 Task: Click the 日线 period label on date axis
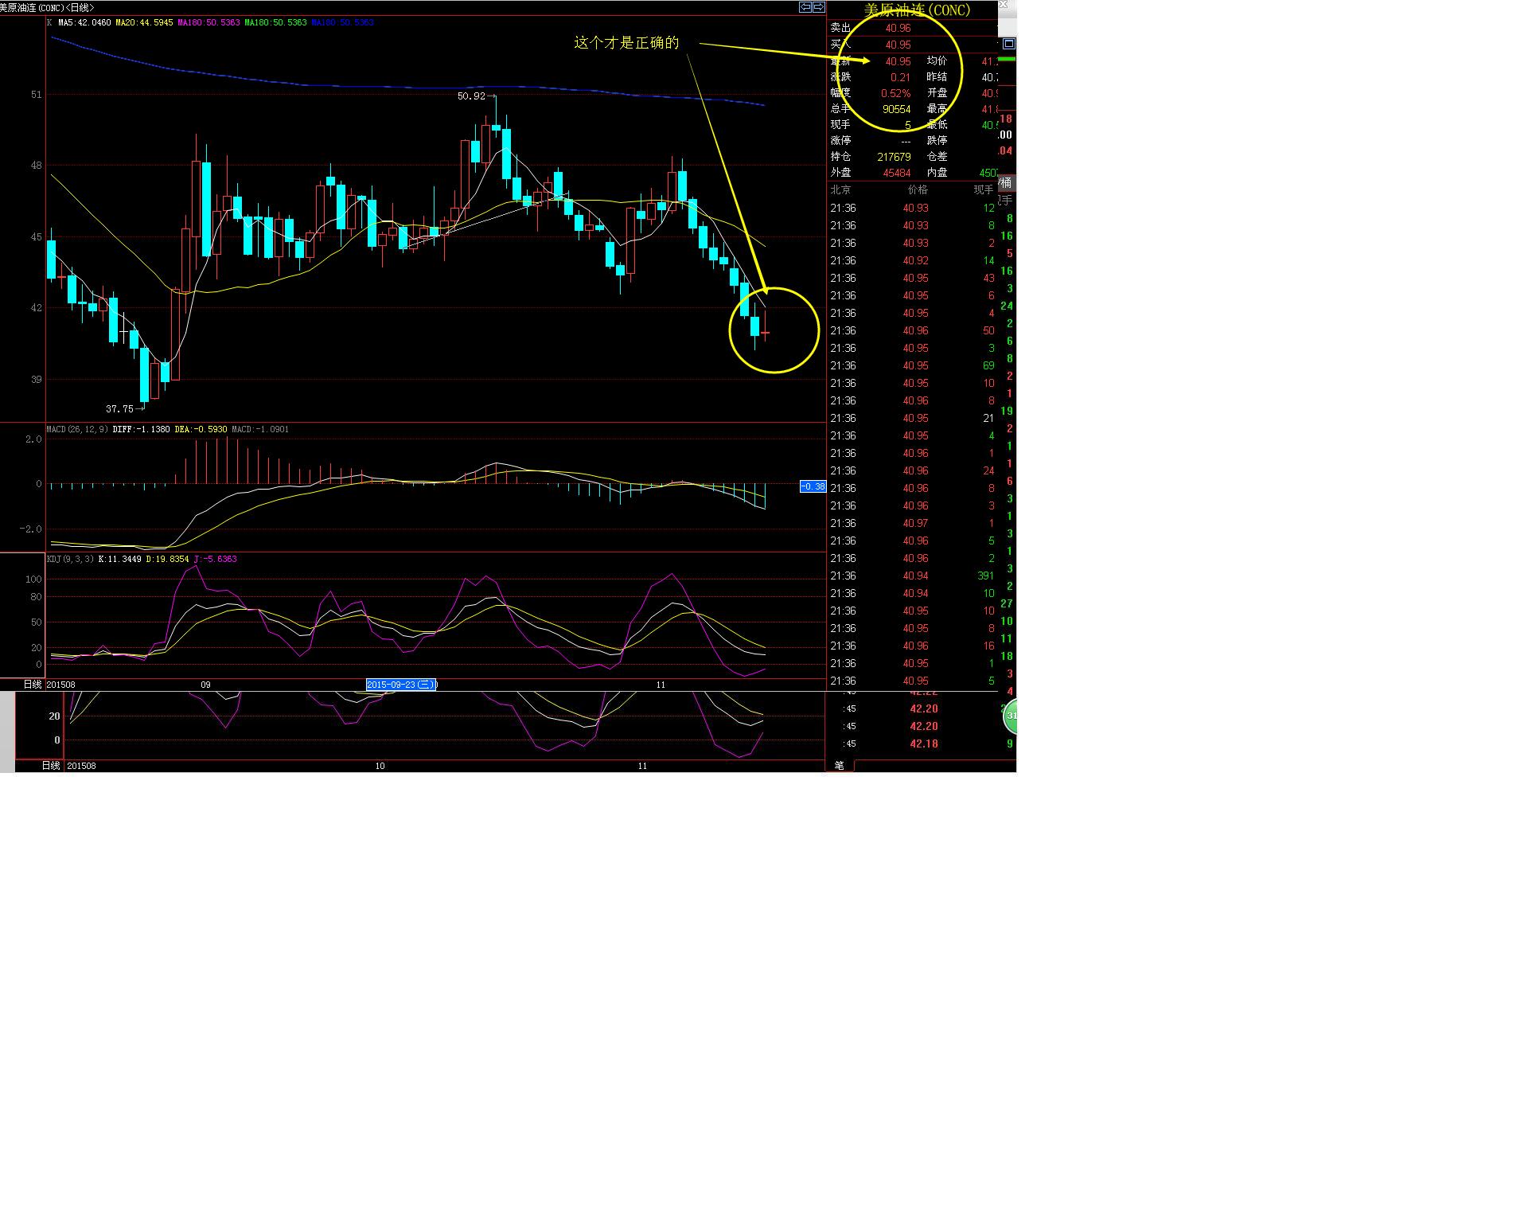(x=33, y=685)
